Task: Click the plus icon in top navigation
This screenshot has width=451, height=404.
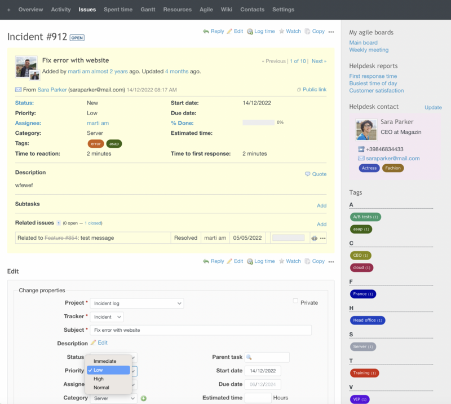Action: (8, 10)
